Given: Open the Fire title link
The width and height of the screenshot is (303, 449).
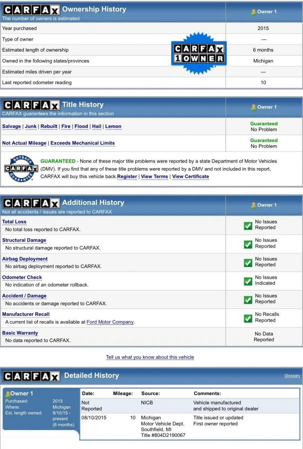Looking at the screenshot, I should pos(66,126).
